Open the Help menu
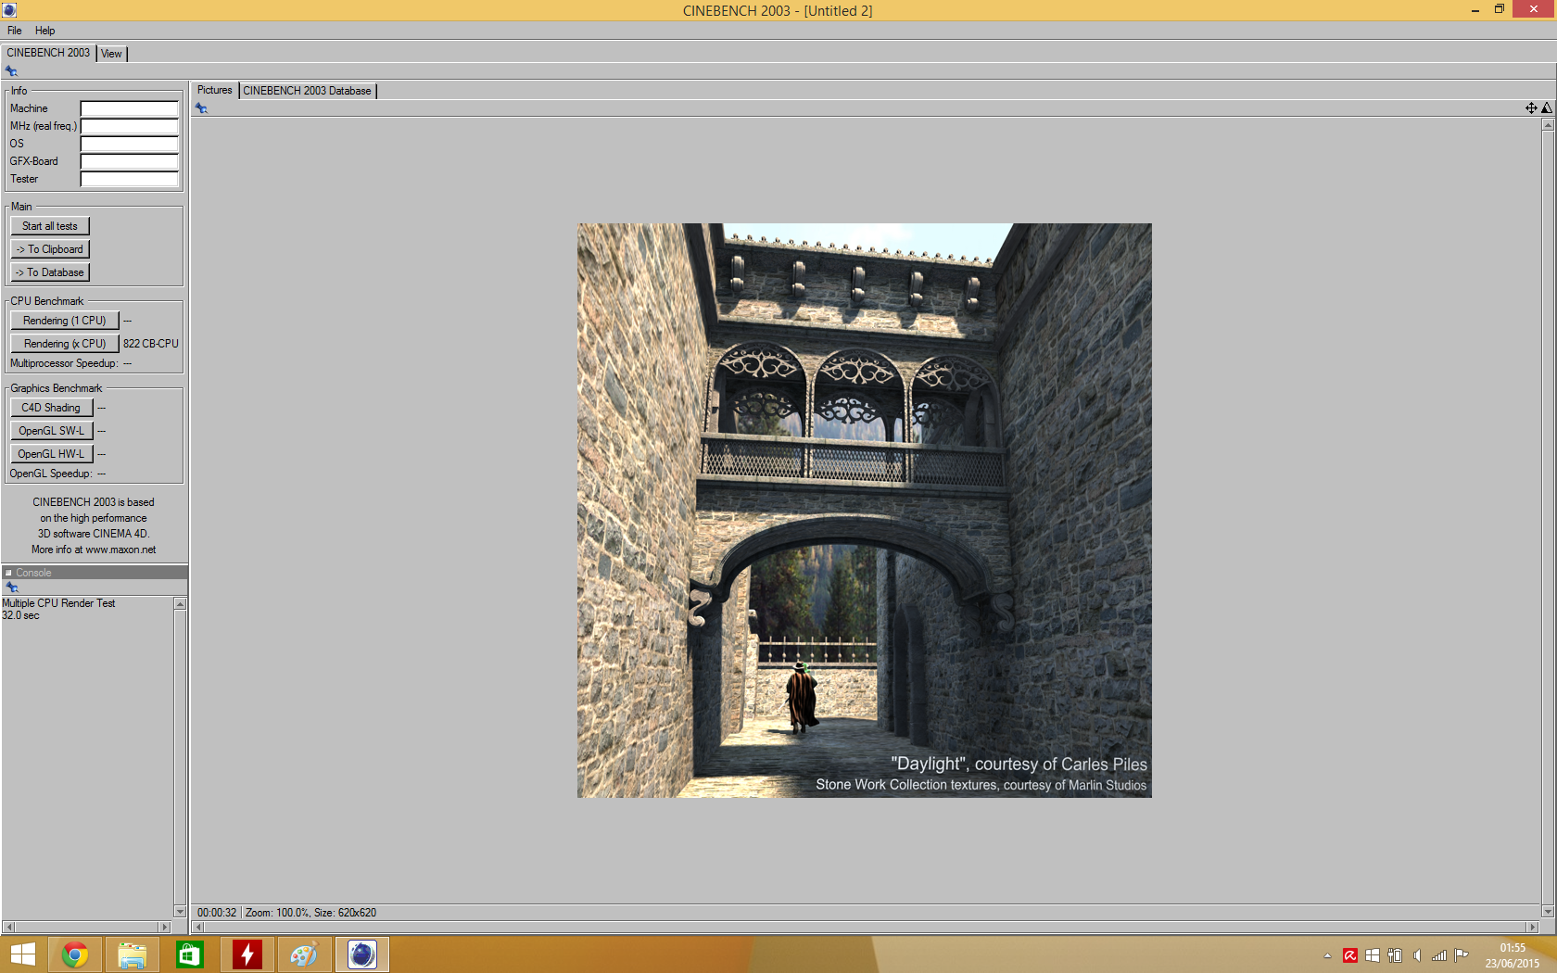 tap(44, 31)
